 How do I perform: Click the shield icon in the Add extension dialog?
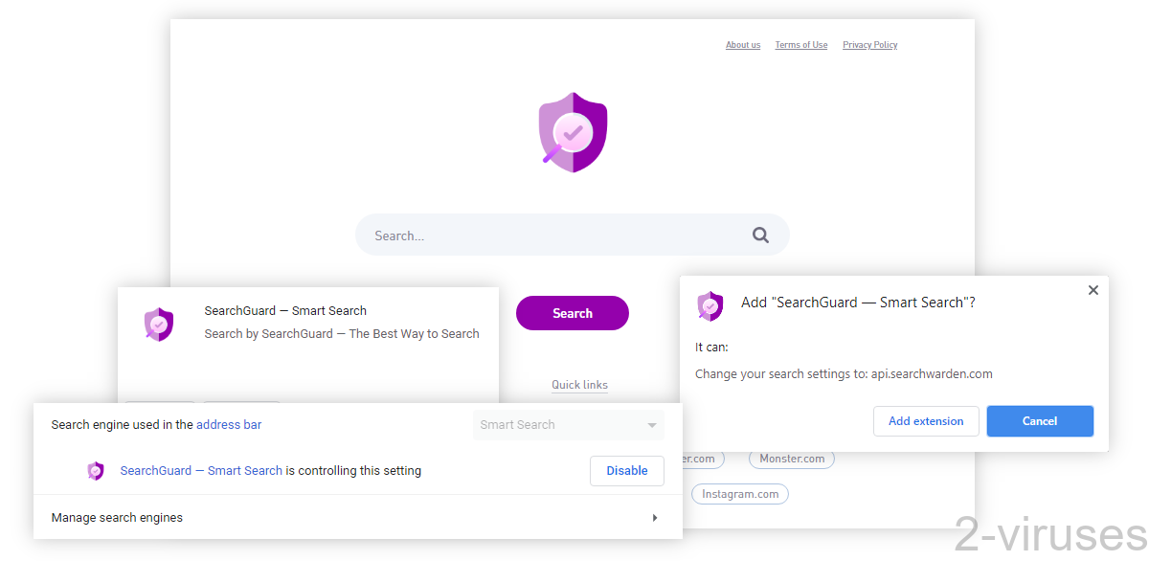click(710, 305)
